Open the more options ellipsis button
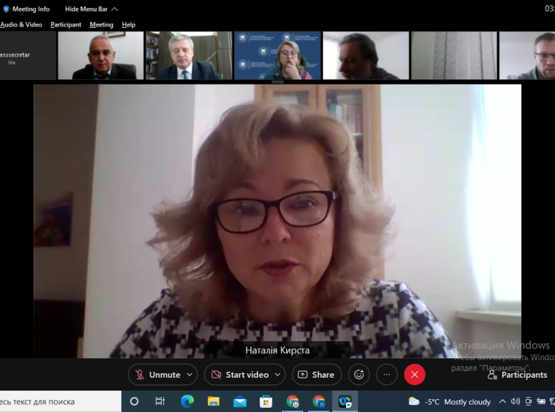This screenshot has height=412, width=555. 386,375
